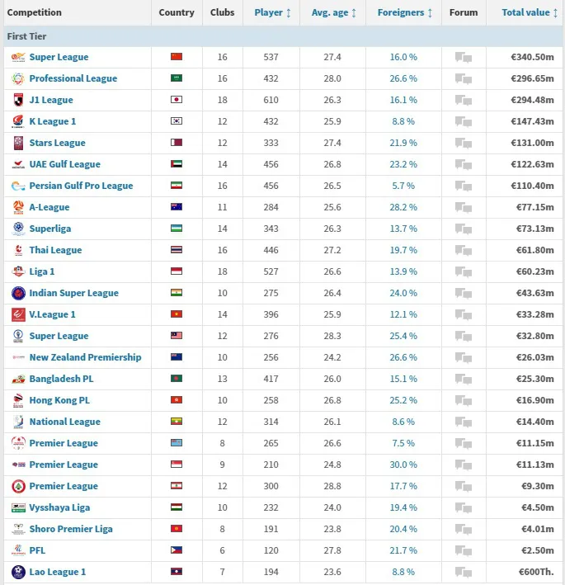565x585 pixels.
Task: Open the Bangladesh PL link
Action: pos(62,379)
